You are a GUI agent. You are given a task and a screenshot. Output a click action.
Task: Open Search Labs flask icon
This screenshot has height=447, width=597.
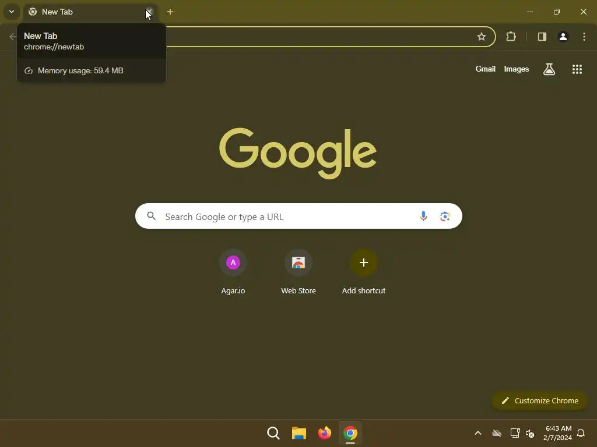click(x=549, y=69)
